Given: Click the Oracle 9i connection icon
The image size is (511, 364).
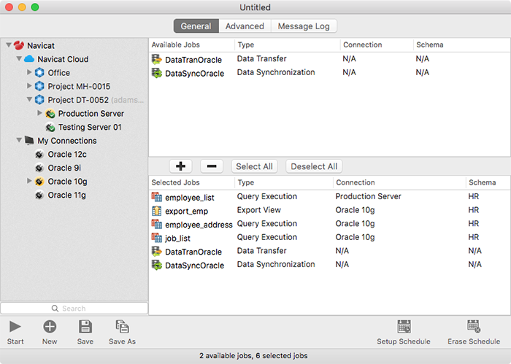Looking at the screenshot, I should pos(39,168).
